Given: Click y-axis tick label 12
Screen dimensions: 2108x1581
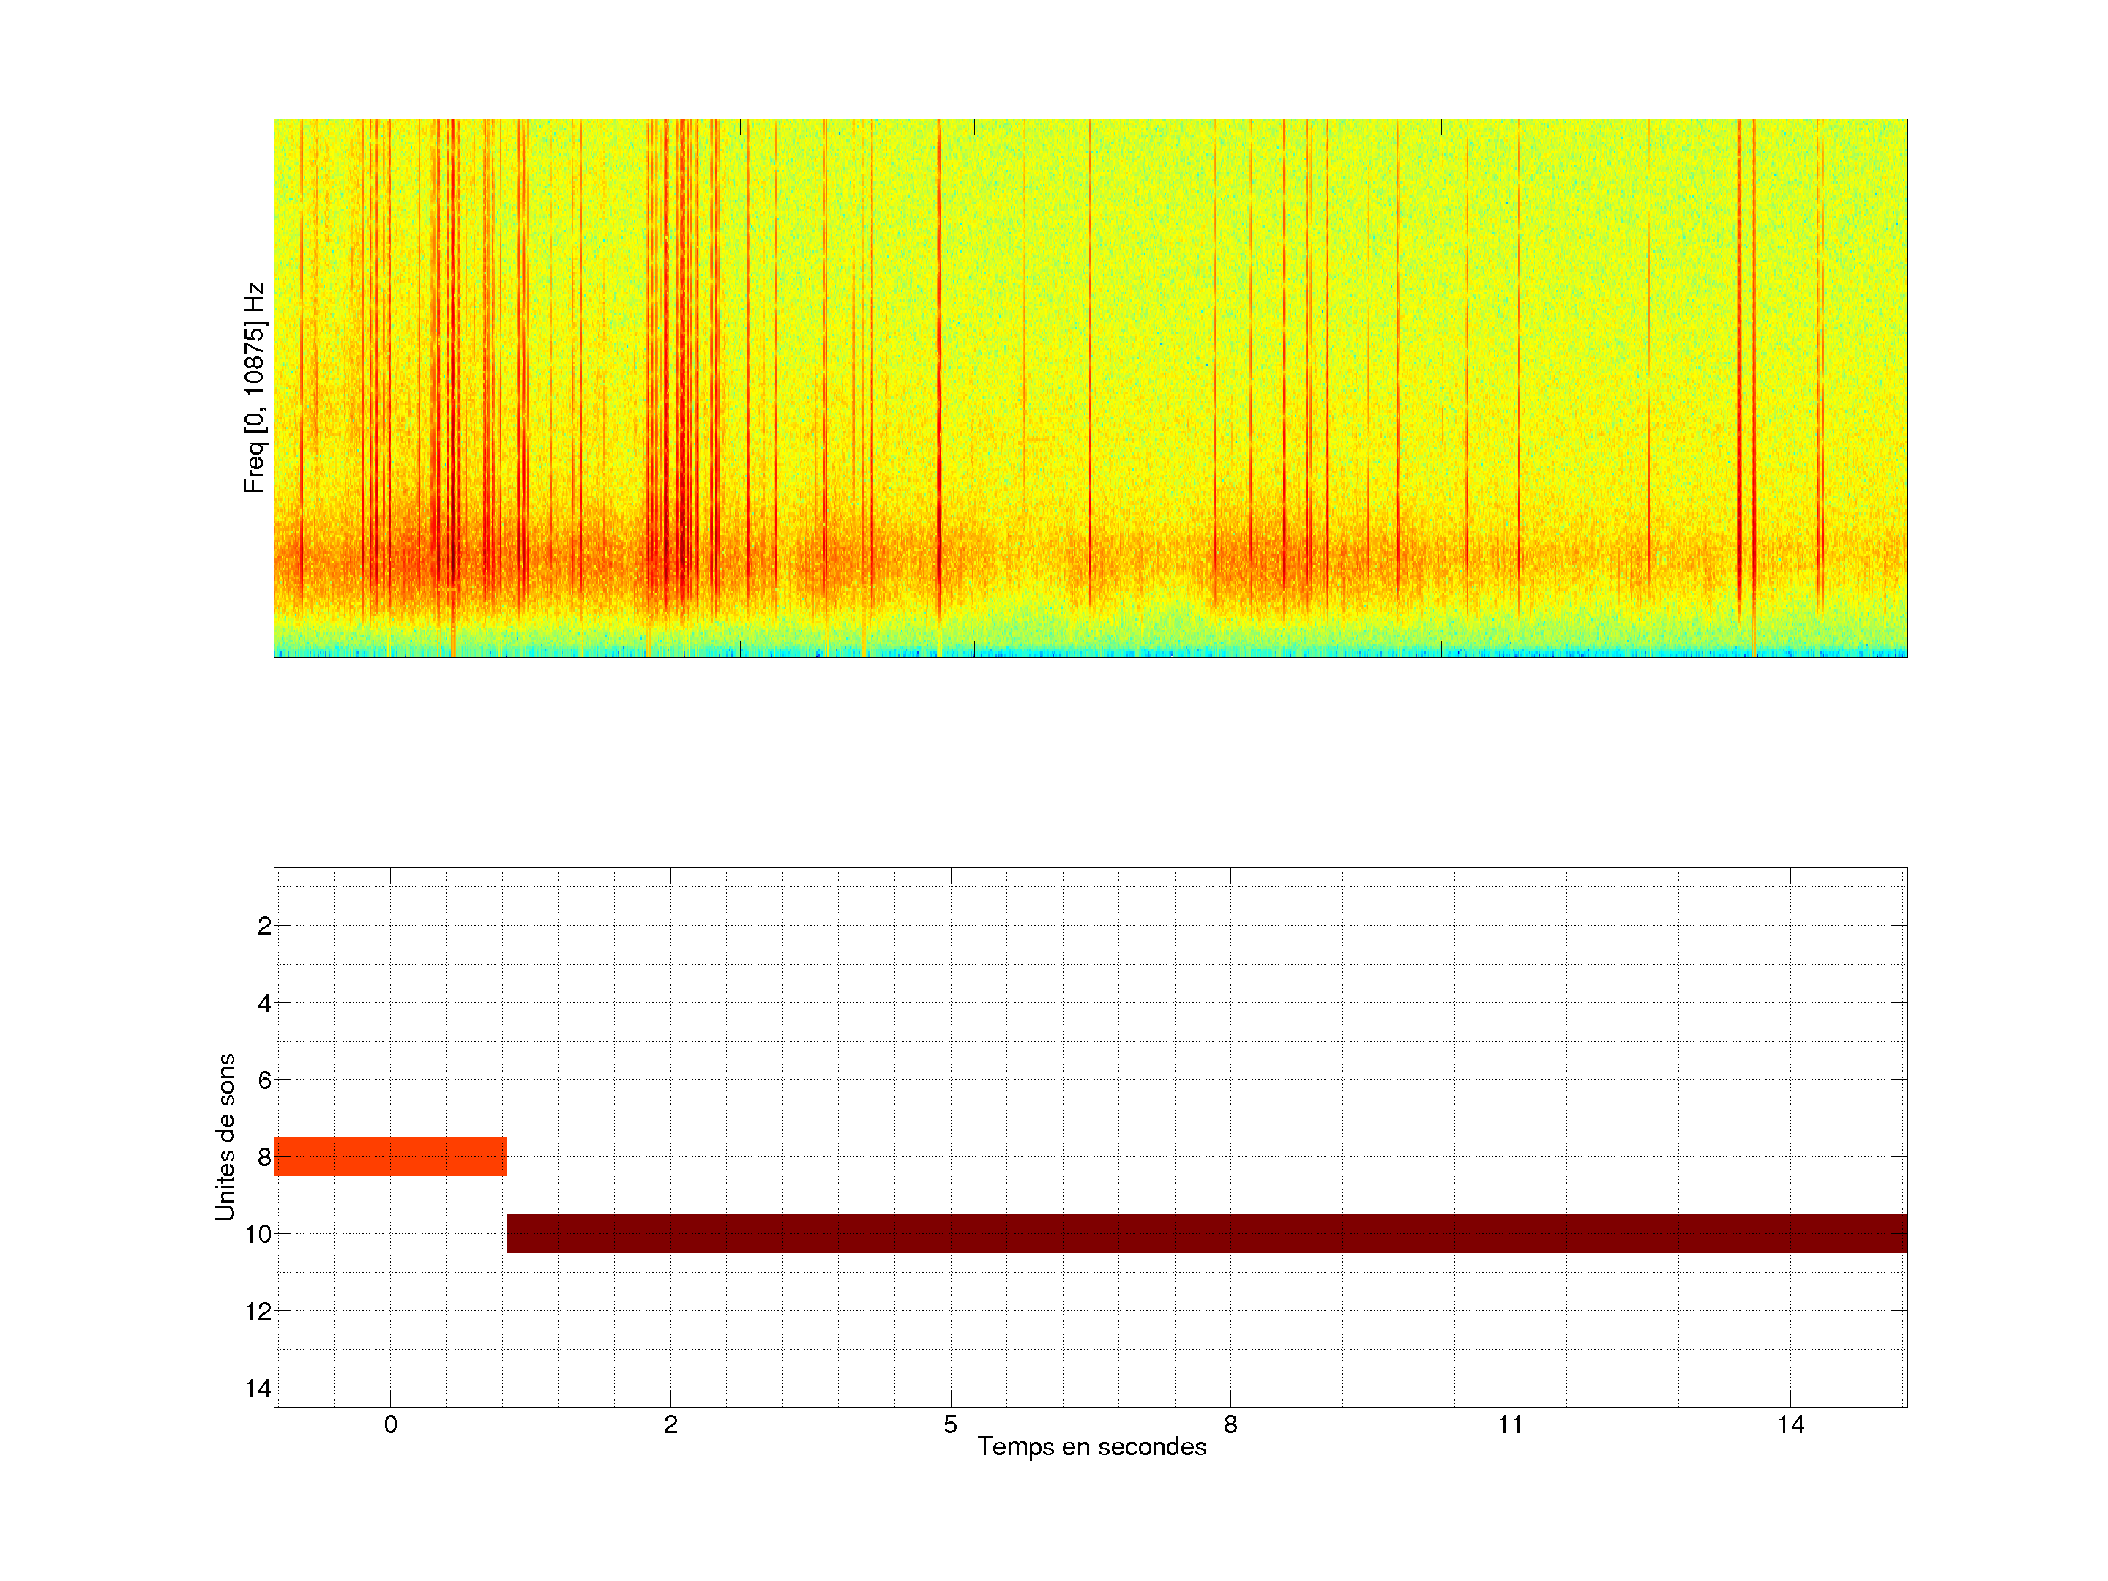Looking at the screenshot, I should [258, 1312].
